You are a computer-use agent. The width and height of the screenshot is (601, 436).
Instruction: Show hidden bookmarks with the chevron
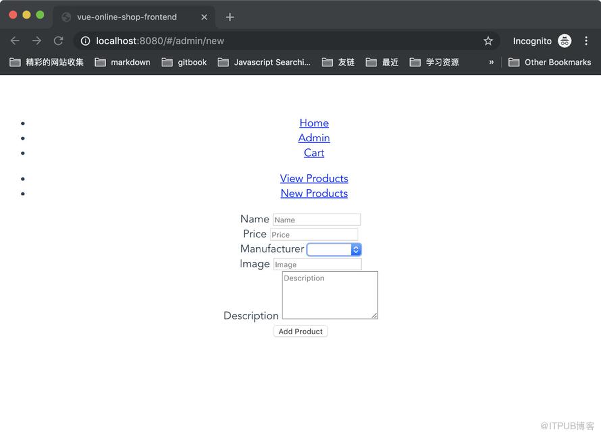pyautogui.click(x=492, y=62)
